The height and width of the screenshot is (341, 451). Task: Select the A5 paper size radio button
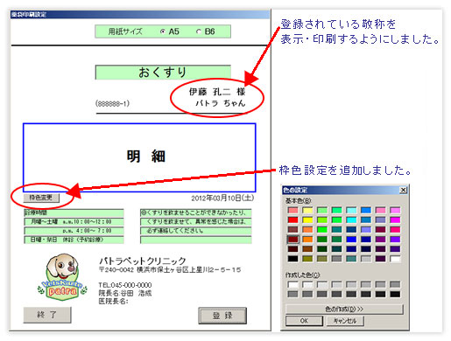pyautogui.click(x=163, y=31)
